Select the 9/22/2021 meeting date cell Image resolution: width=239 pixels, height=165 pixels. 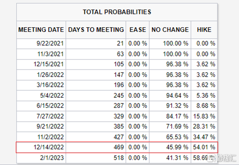[41, 44]
